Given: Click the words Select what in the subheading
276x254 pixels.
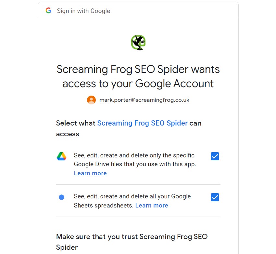Looking at the screenshot, I should 76,123.
